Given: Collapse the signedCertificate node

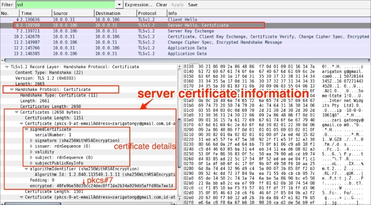Looking at the screenshot, I should pos(26,129).
